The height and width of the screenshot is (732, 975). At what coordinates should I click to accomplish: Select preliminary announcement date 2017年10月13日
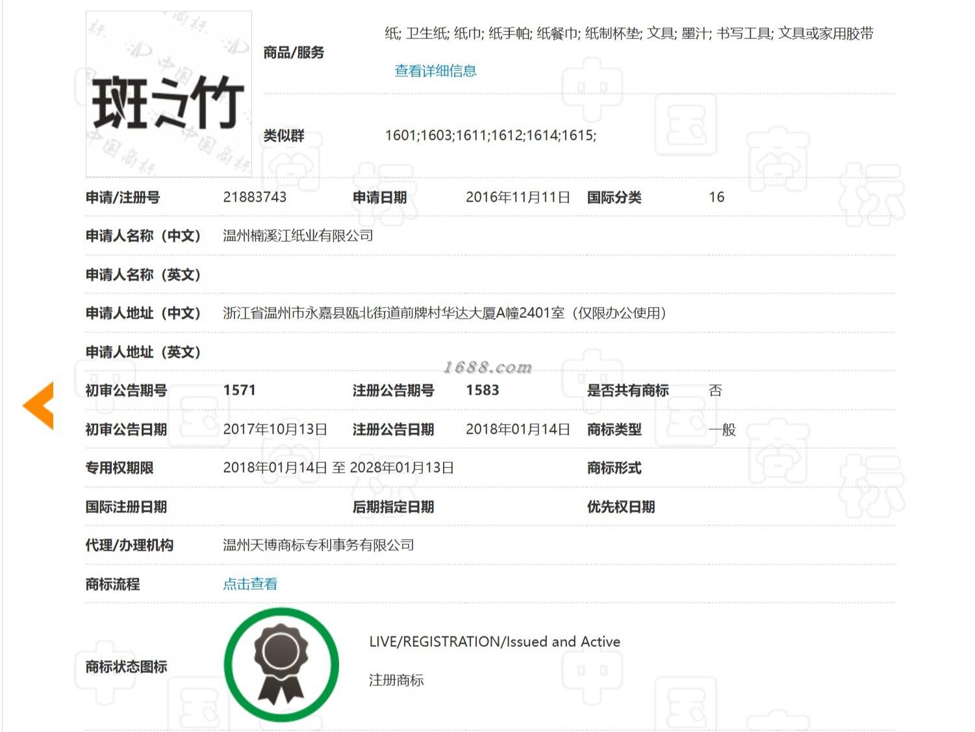click(275, 429)
